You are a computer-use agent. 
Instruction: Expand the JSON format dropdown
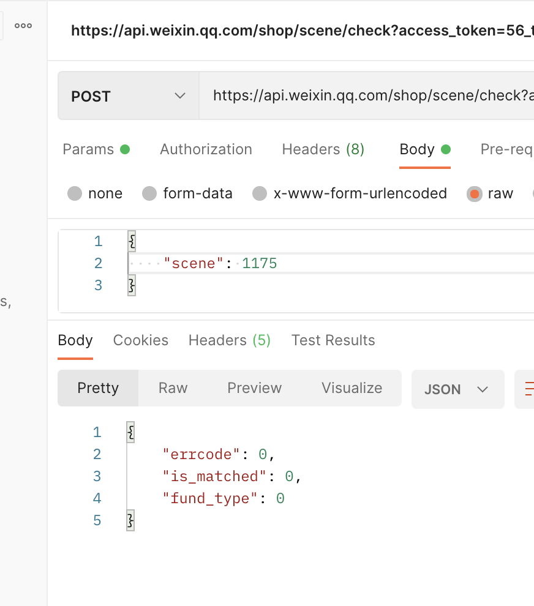[457, 389]
